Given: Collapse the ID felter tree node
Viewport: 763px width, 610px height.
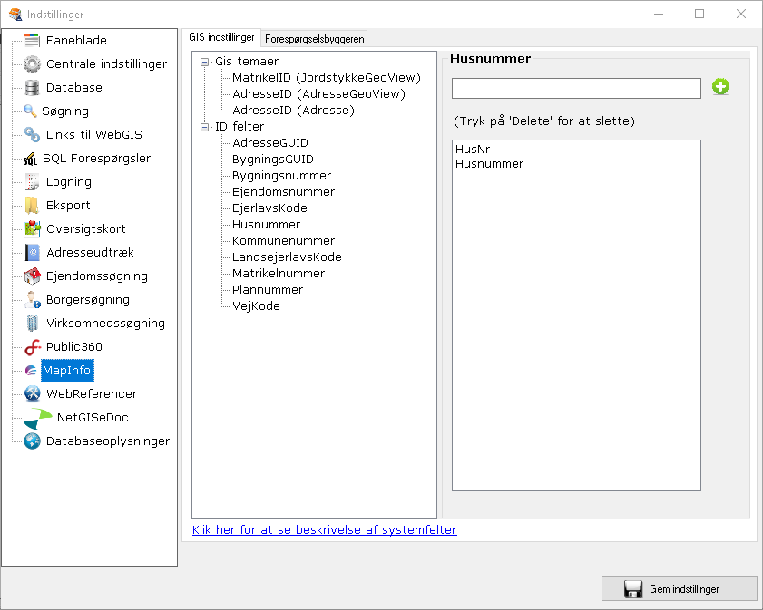Looking at the screenshot, I should (x=204, y=126).
